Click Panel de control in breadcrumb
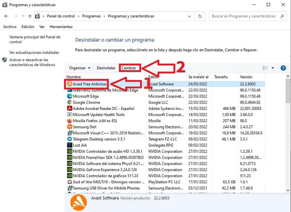The width and height of the screenshot is (291, 212). (61, 16)
